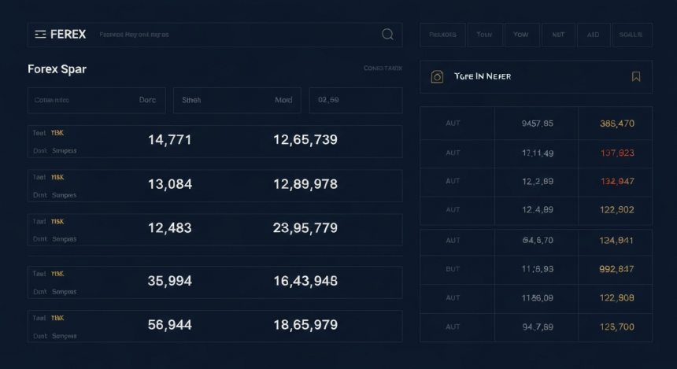Image resolution: width=677 pixels, height=369 pixels.
Task: Click the row showing 56,944
Action: pyautogui.click(x=214, y=326)
